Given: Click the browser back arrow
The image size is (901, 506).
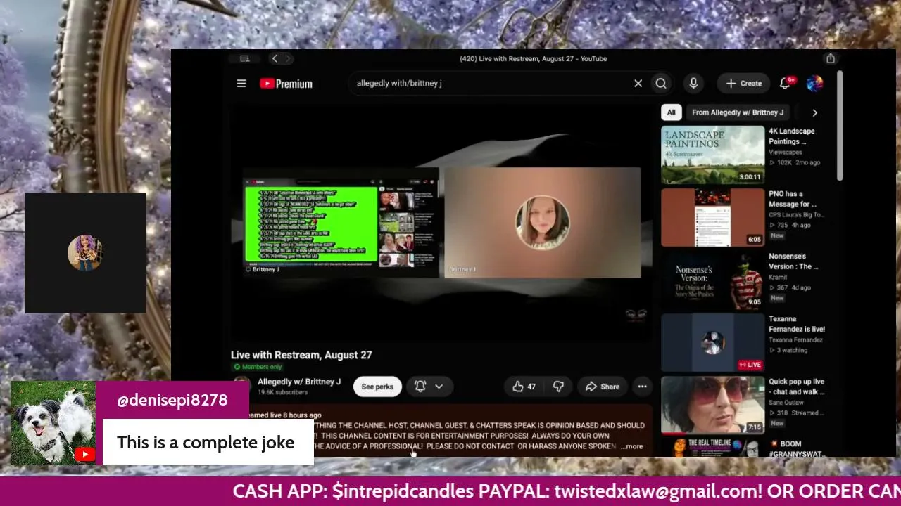Looking at the screenshot, I should click(x=275, y=59).
